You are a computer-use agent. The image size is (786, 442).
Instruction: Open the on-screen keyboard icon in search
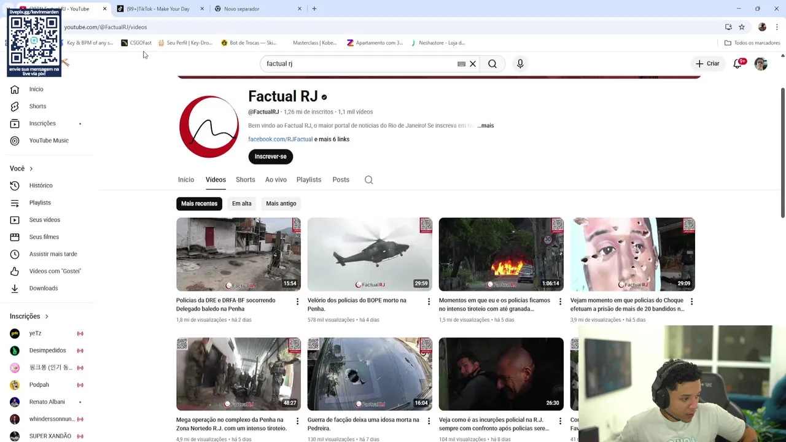(461, 64)
